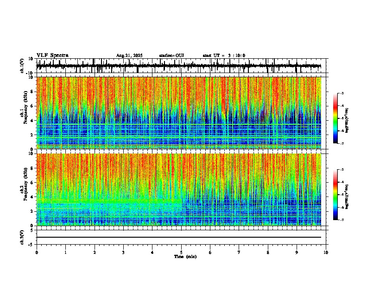
Task: Click the "4" kHz tick on ch.2 frequency axis
Action: click(x=32, y=197)
